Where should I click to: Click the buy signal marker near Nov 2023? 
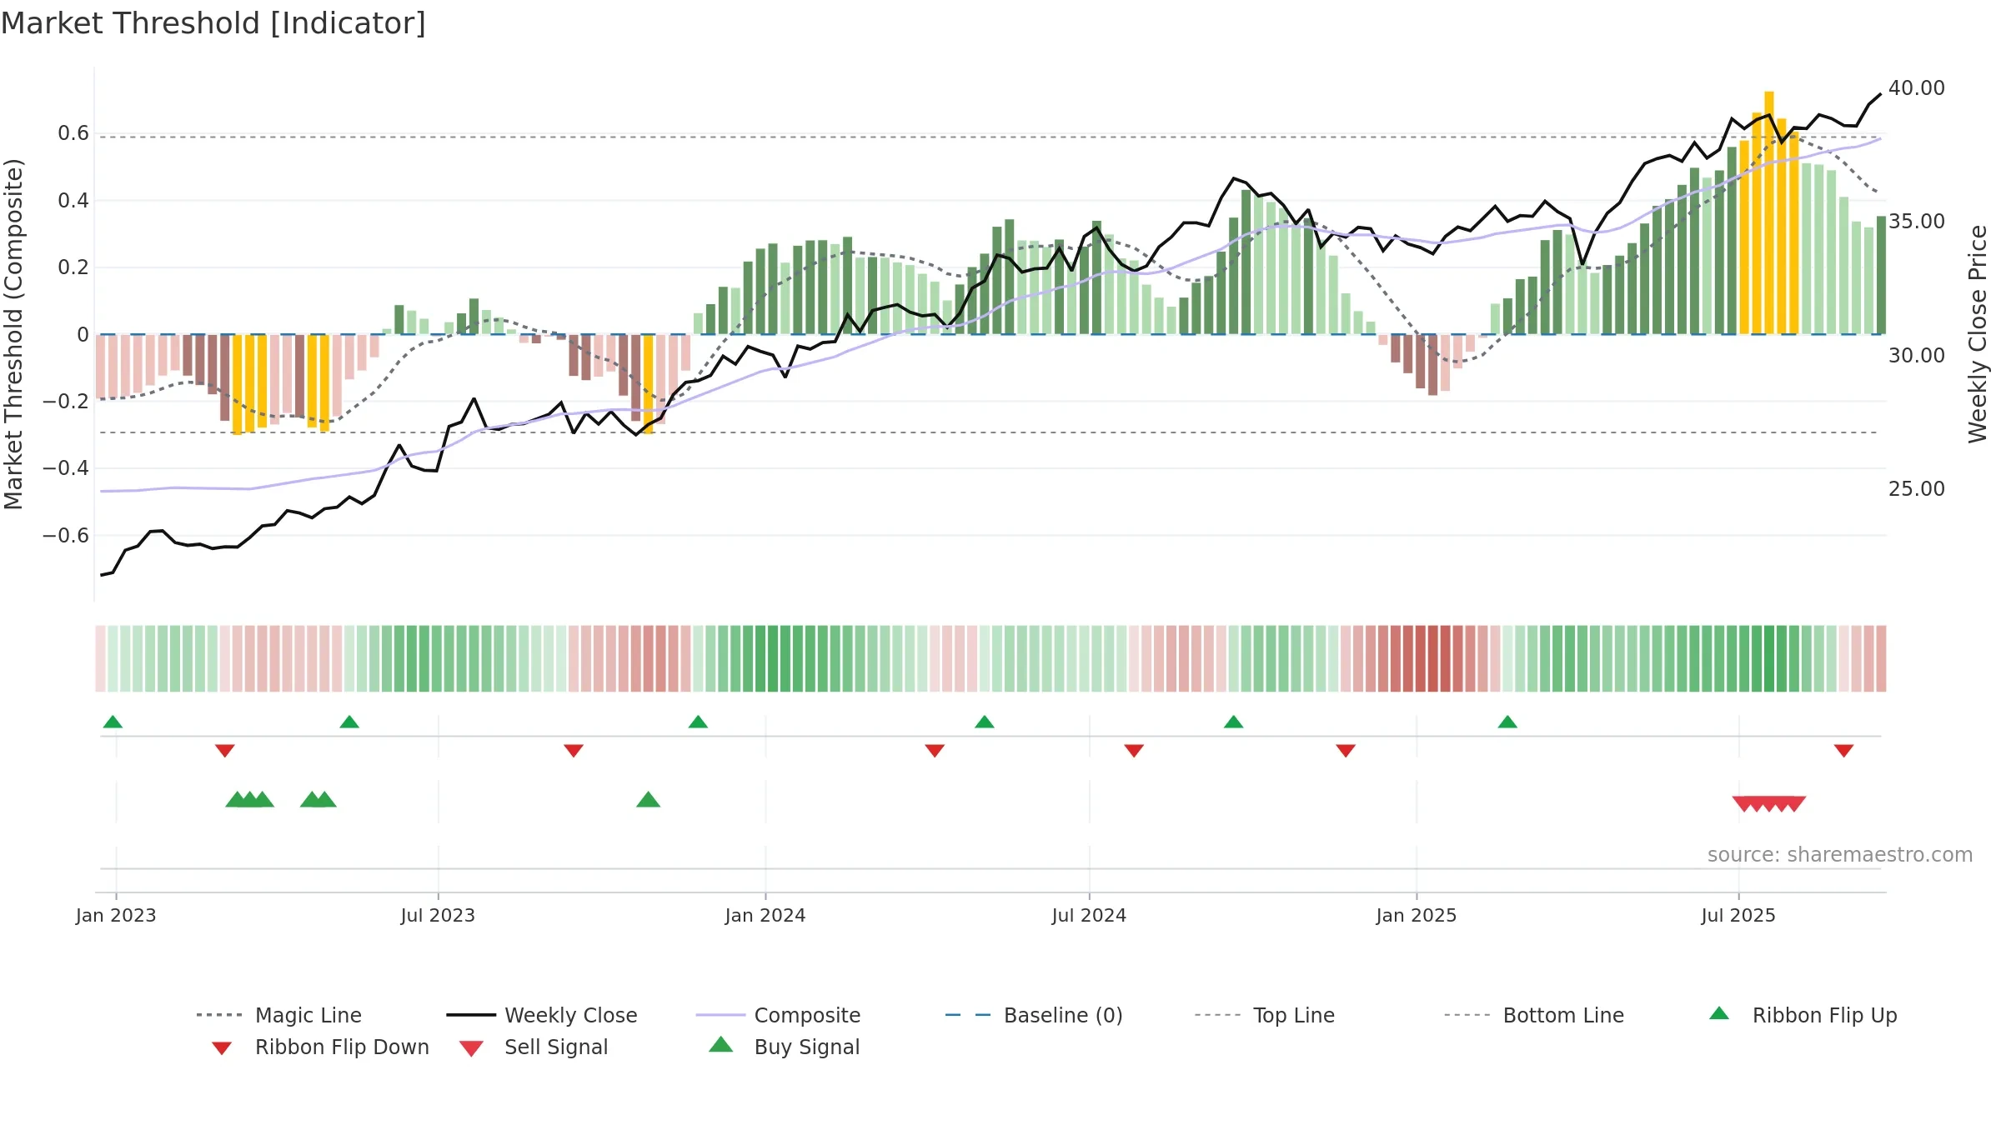pos(648,800)
